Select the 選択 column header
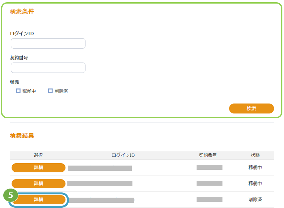The image size is (284, 208). [x=38, y=155]
